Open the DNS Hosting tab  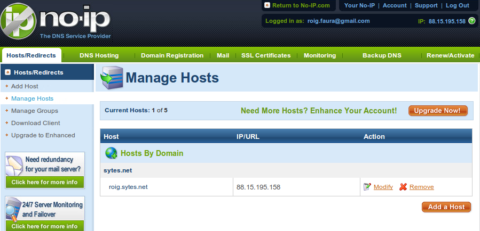coord(99,55)
